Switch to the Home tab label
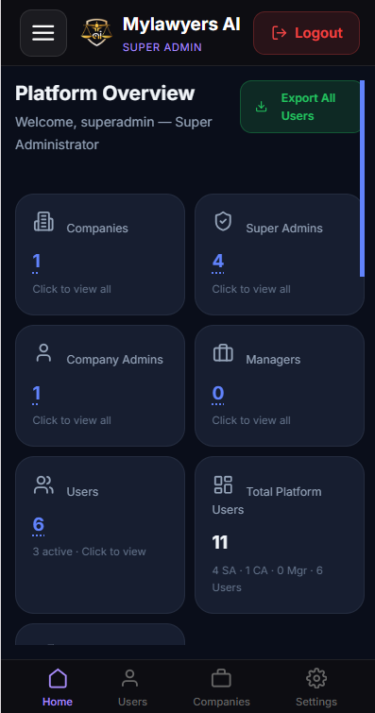The image size is (375, 713). pyautogui.click(x=58, y=702)
